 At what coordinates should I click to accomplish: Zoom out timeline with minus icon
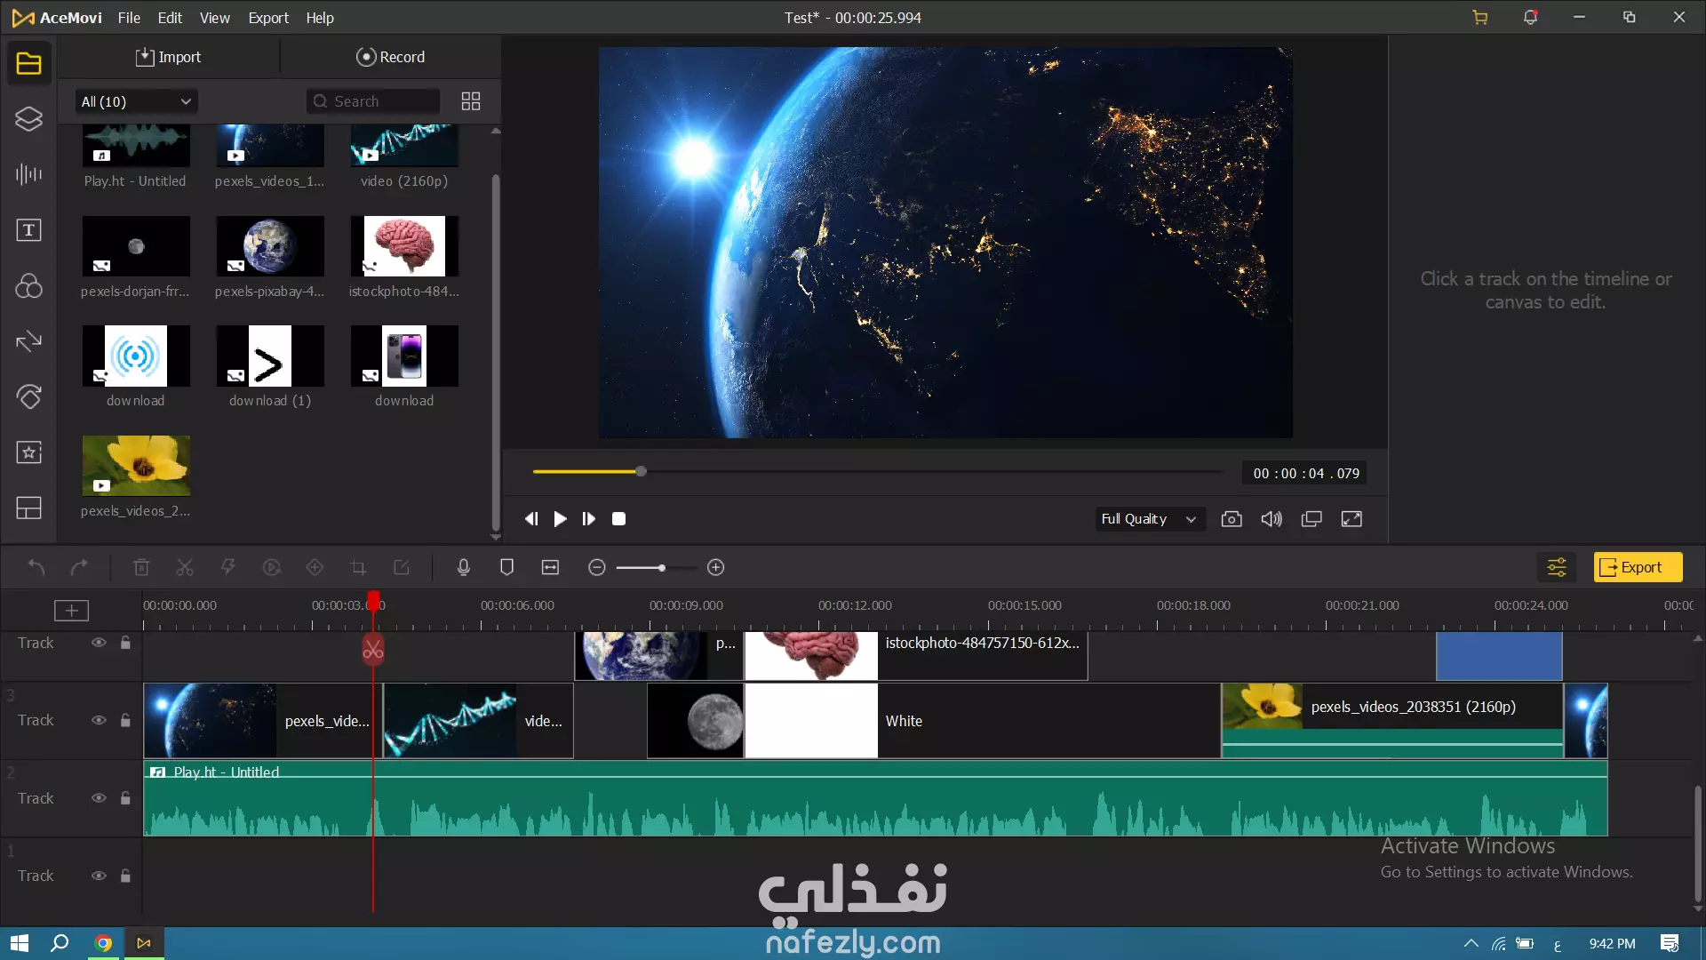pos(597,567)
